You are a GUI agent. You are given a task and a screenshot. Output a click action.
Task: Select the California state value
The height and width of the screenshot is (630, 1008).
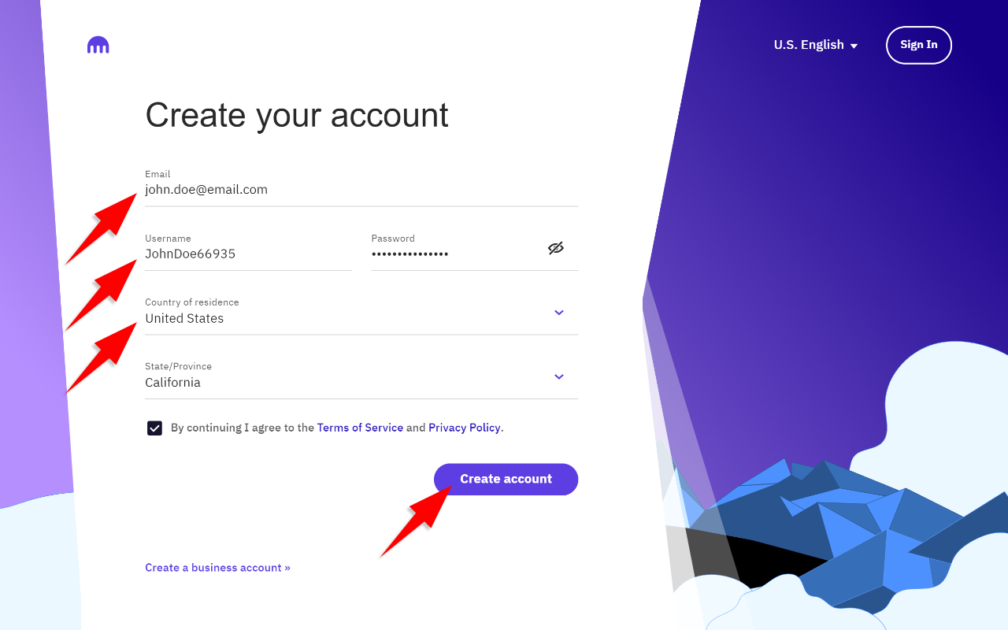coord(172,382)
